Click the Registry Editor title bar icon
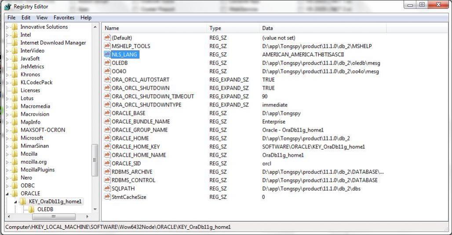This screenshot has height=235, width=452. (8, 6)
